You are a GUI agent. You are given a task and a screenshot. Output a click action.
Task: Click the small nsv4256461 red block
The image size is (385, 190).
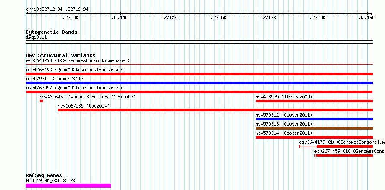point(41,101)
